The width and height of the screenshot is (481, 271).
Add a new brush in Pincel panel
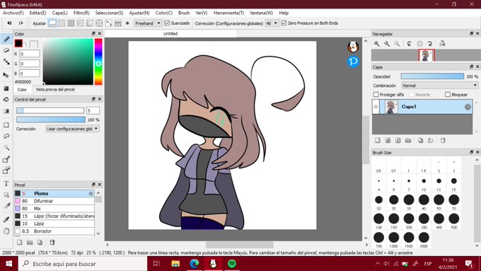(x=19, y=243)
